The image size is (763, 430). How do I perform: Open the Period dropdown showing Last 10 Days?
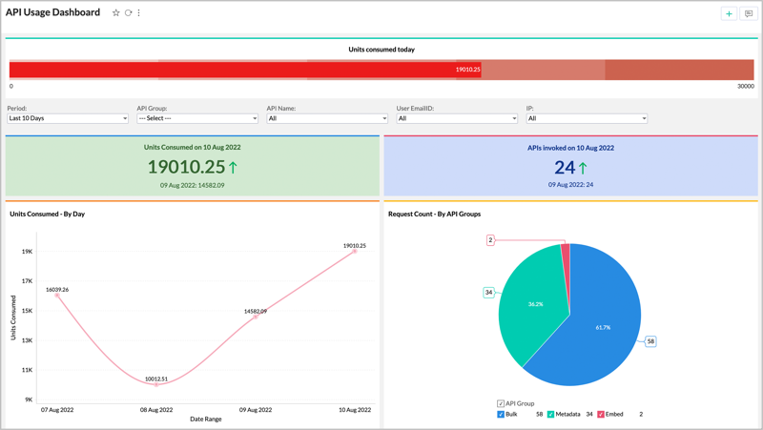coord(67,118)
